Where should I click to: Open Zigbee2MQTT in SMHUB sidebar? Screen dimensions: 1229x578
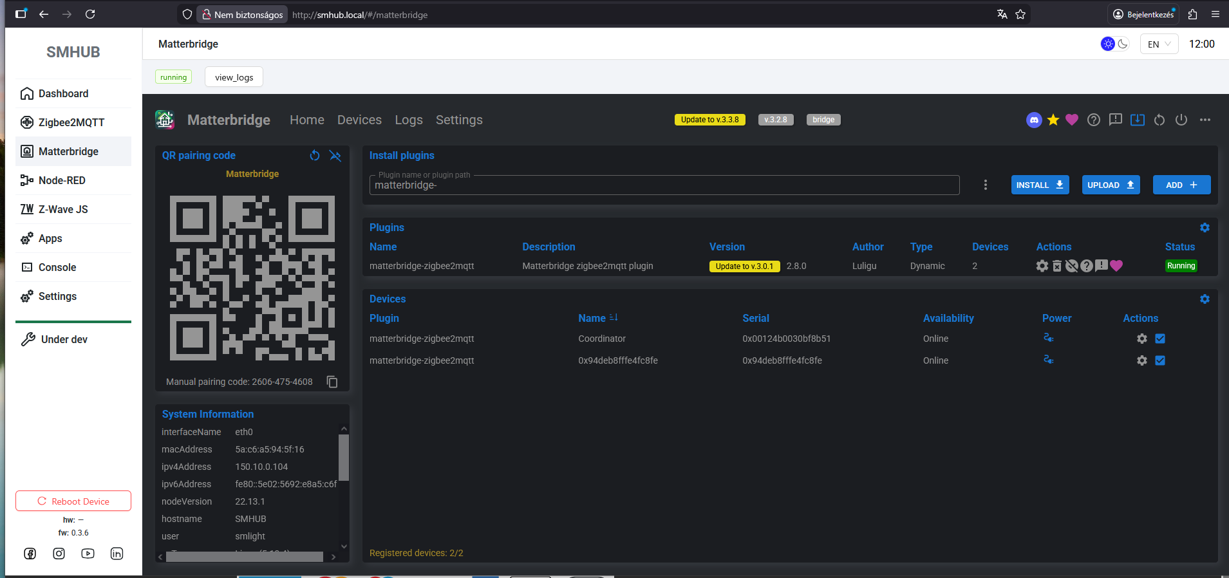point(73,122)
